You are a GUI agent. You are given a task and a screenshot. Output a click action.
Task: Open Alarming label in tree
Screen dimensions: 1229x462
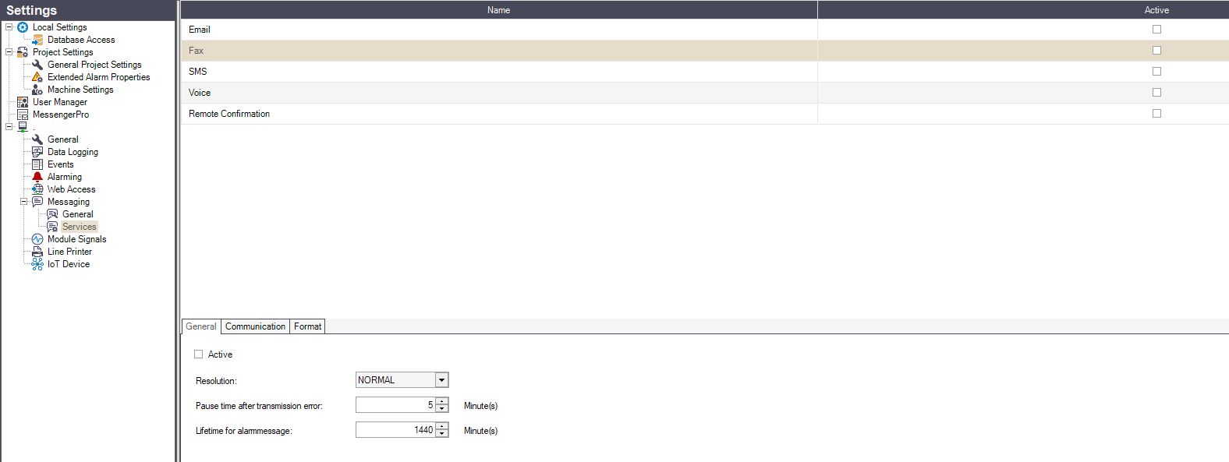coord(64,177)
